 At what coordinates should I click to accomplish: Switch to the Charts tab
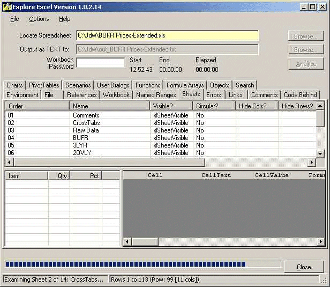coord(14,85)
